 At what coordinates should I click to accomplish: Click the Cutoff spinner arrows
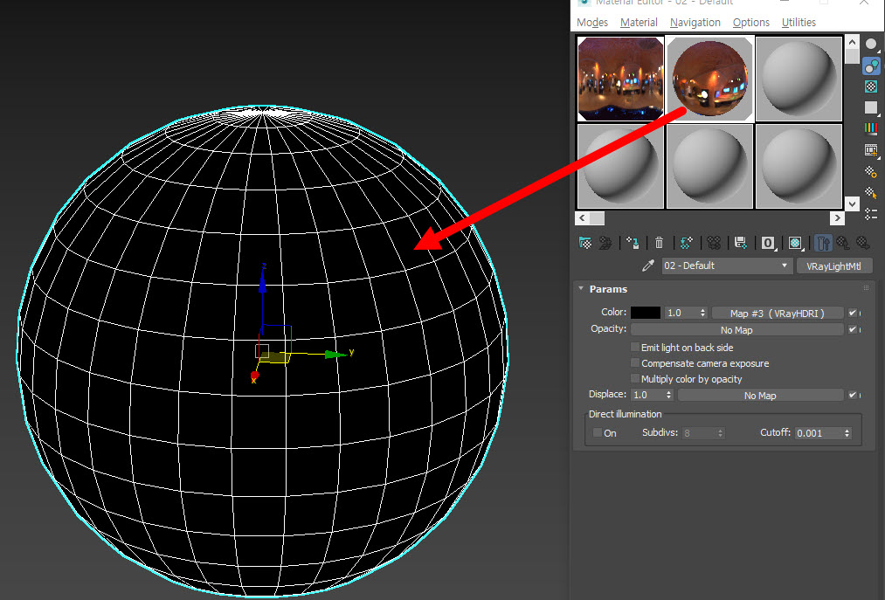point(847,433)
